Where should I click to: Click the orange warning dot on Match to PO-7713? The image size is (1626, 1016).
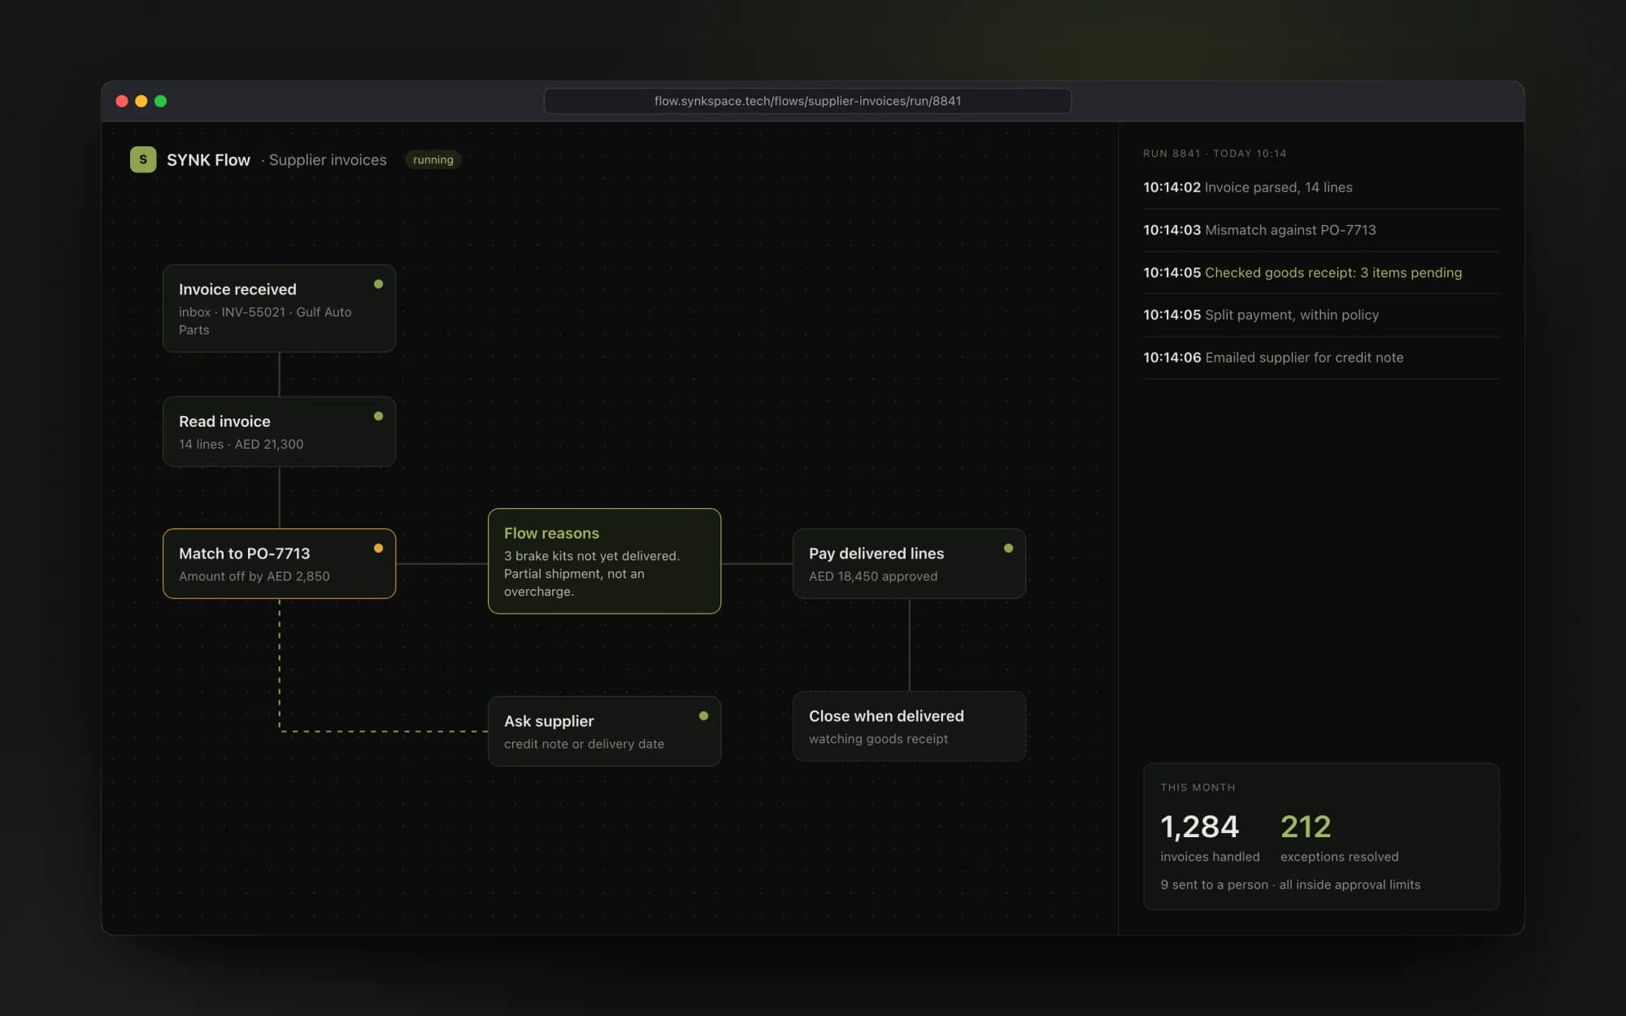point(378,549)
